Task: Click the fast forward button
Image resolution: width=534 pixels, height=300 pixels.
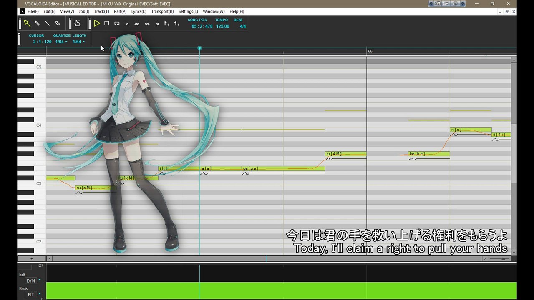Action: click(x=147, y=24)
